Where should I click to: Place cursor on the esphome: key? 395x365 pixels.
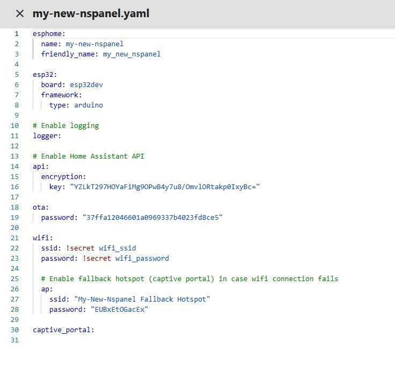[x=49, y=34]
